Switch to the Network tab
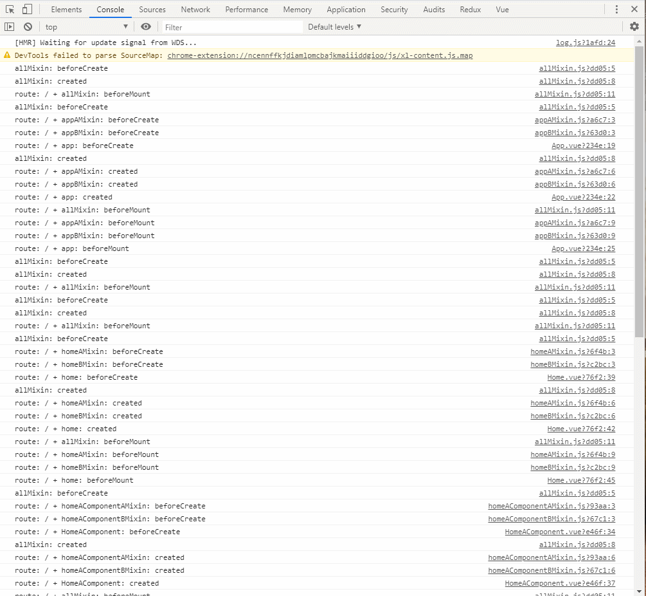The height and width of the screenshot is (596, 646). pyautogui.click(x=195, y=10)
